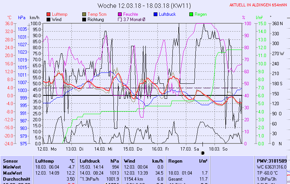Click the MaxWert row label

(x=12, y=173)
